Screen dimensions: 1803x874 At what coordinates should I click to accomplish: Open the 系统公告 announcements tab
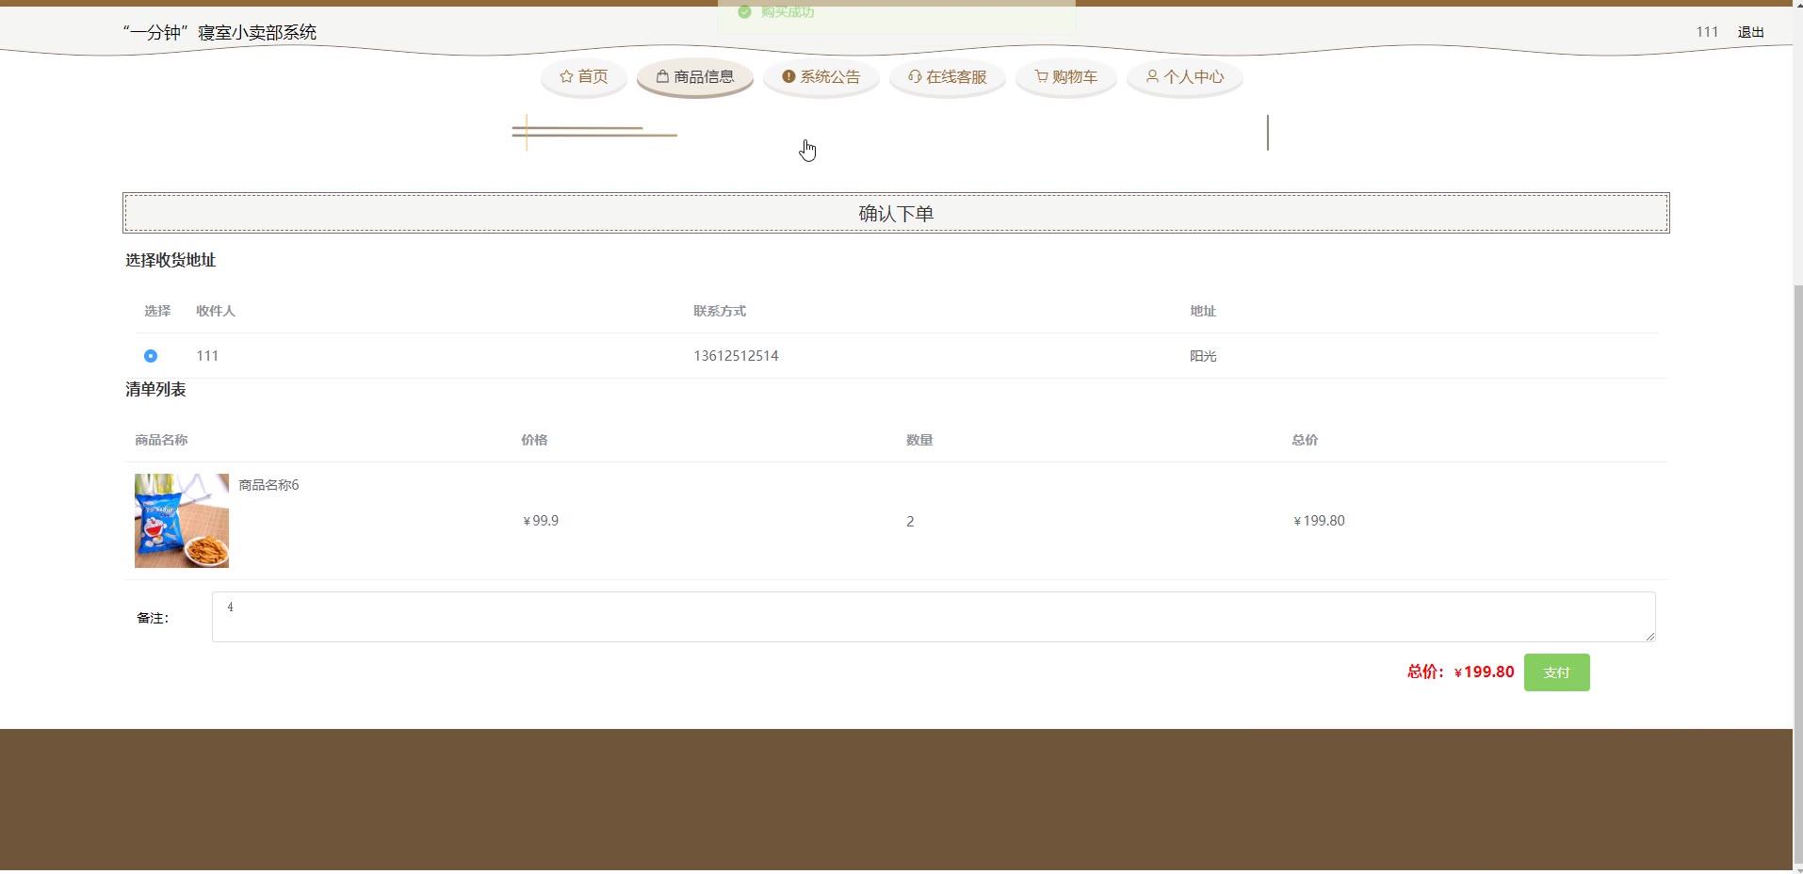(821, 77)
